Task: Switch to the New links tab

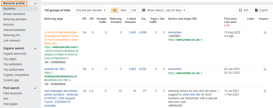Action: coord(123,10)
